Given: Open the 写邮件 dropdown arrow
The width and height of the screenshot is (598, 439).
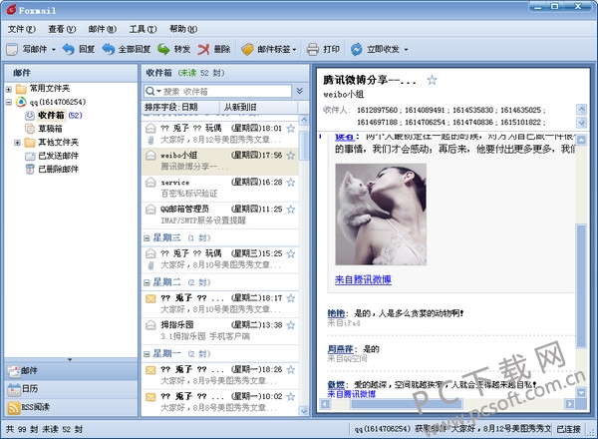Looking at the screenshot, I should click(x=54, y=50).
